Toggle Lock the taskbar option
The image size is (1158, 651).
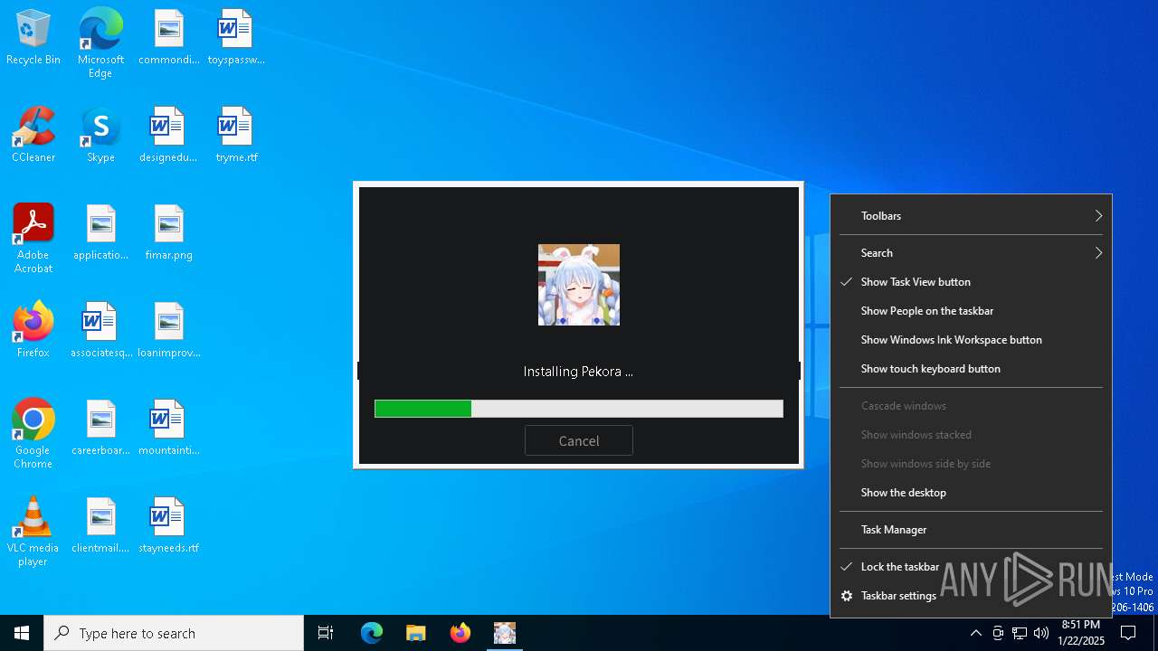[x=972, y=567]
